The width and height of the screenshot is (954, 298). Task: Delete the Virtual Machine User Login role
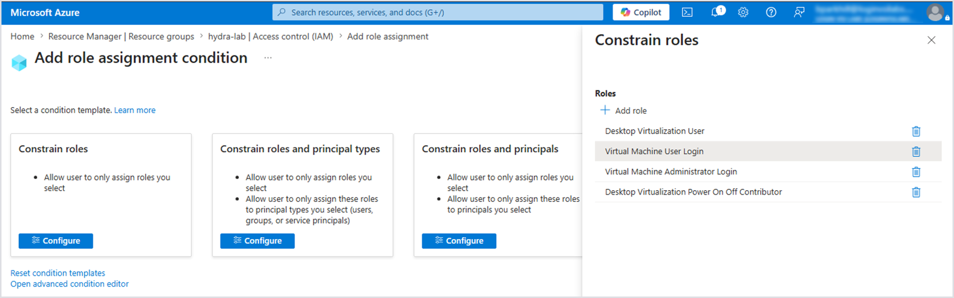click(916, 151)
